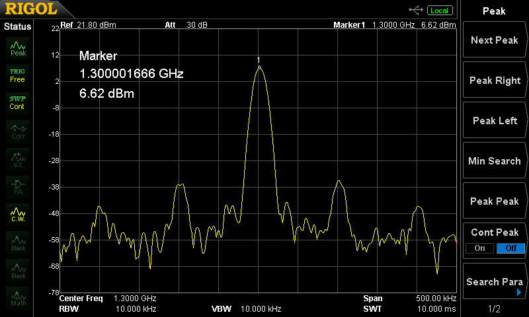Open the Search Para menu
The image size is (529, 317).
pyautogui.click(x=494, y=281)
